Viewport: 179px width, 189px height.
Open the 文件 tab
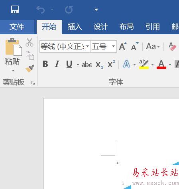(17, 27)
